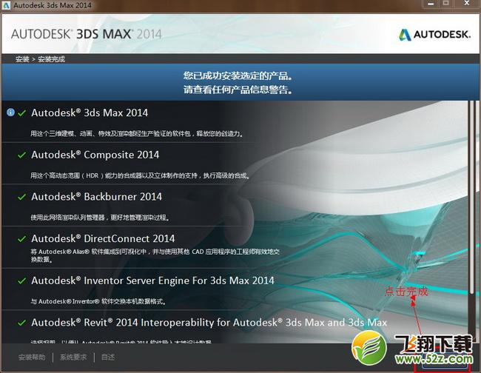Minimize the installer window
This screenshot has height=373, width=481.
pos(431,4)
